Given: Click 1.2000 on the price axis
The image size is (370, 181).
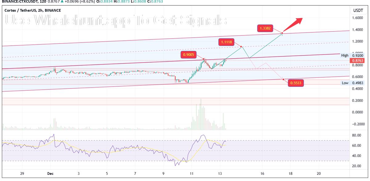Looking at the screenshot, I should coord(358,42).
